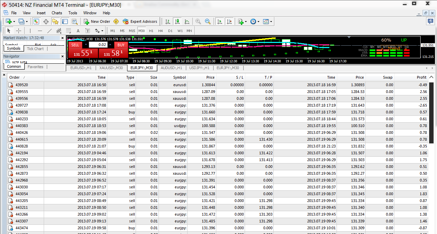Zoom in on the chart

click(198, 21)
